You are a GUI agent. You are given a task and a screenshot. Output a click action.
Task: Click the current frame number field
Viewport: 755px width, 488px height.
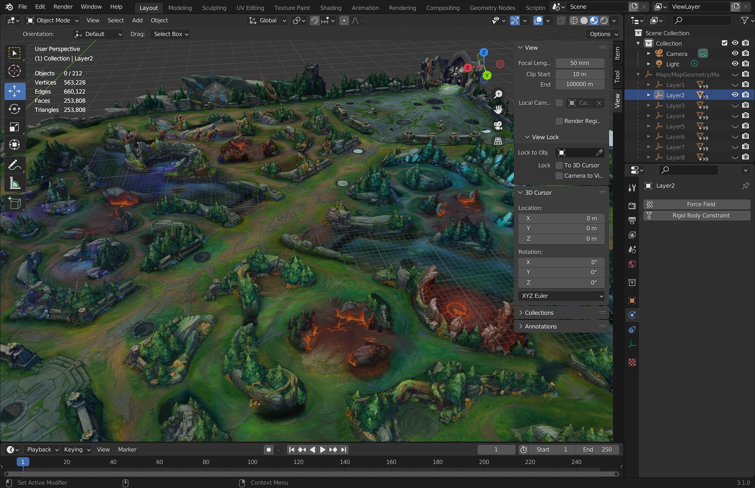(496, 449)
